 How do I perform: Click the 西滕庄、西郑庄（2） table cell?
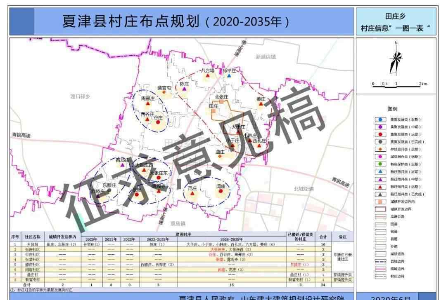(x=157, y=265)
